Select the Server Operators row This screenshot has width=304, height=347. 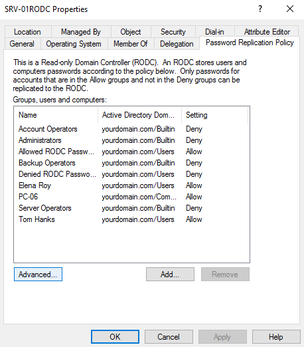131,208
